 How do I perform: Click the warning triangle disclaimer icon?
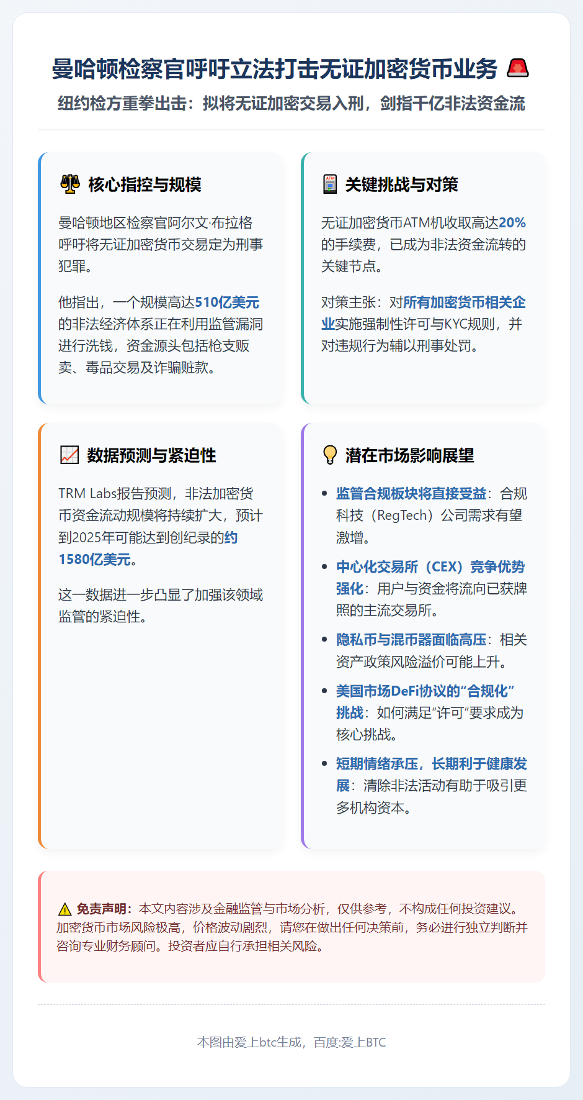(x=65, y=909)
